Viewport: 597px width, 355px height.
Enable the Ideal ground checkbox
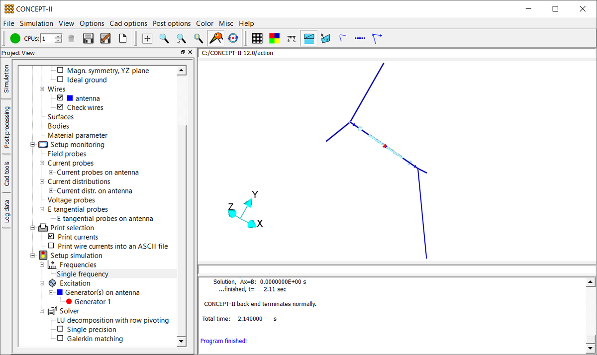click(60, 80)
